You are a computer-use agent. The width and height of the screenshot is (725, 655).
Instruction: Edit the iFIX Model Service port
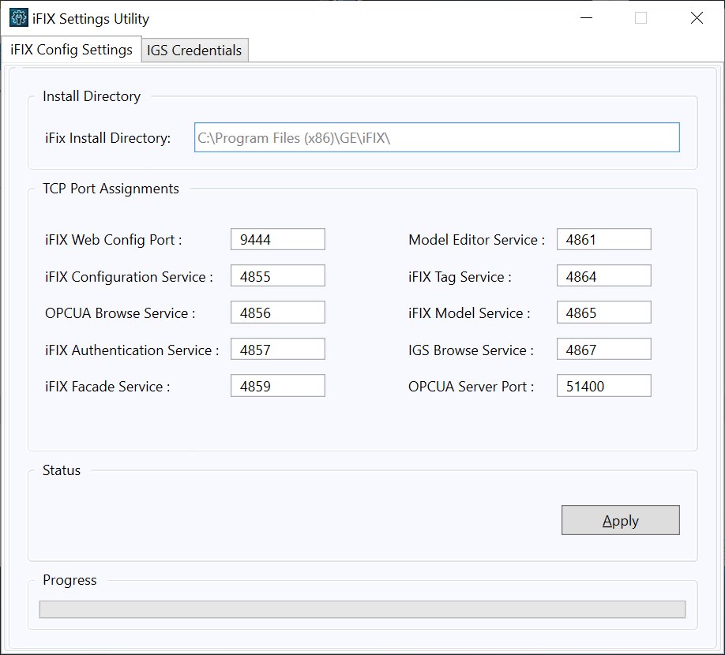[604, 313]
